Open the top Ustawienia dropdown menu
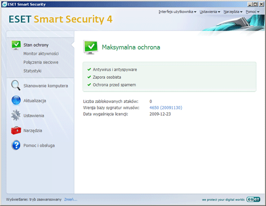 tap(210, 12)
